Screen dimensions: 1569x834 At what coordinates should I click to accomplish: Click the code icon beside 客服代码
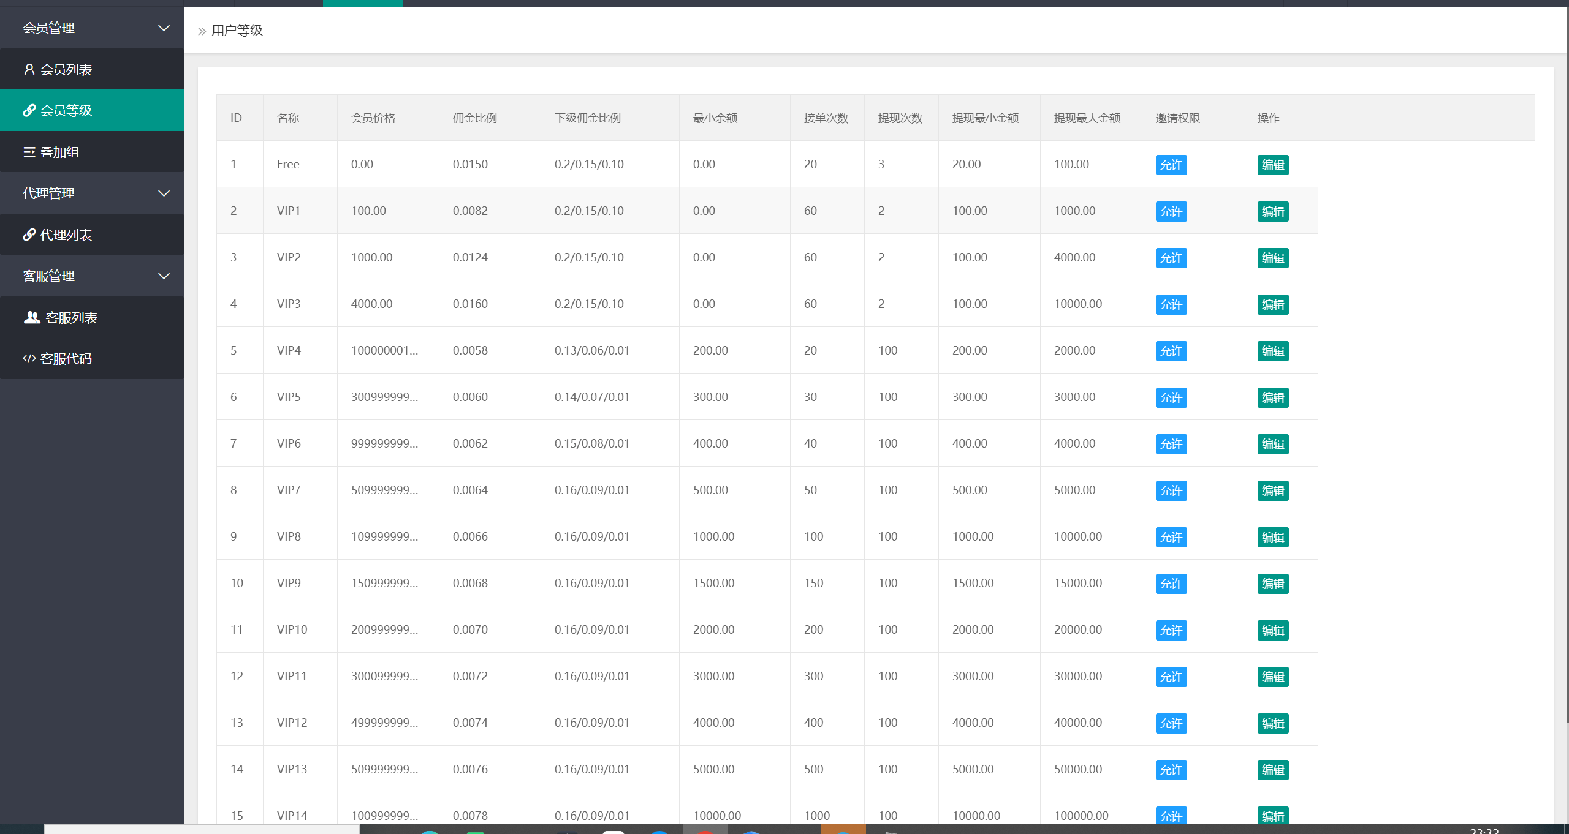(29, 358)
